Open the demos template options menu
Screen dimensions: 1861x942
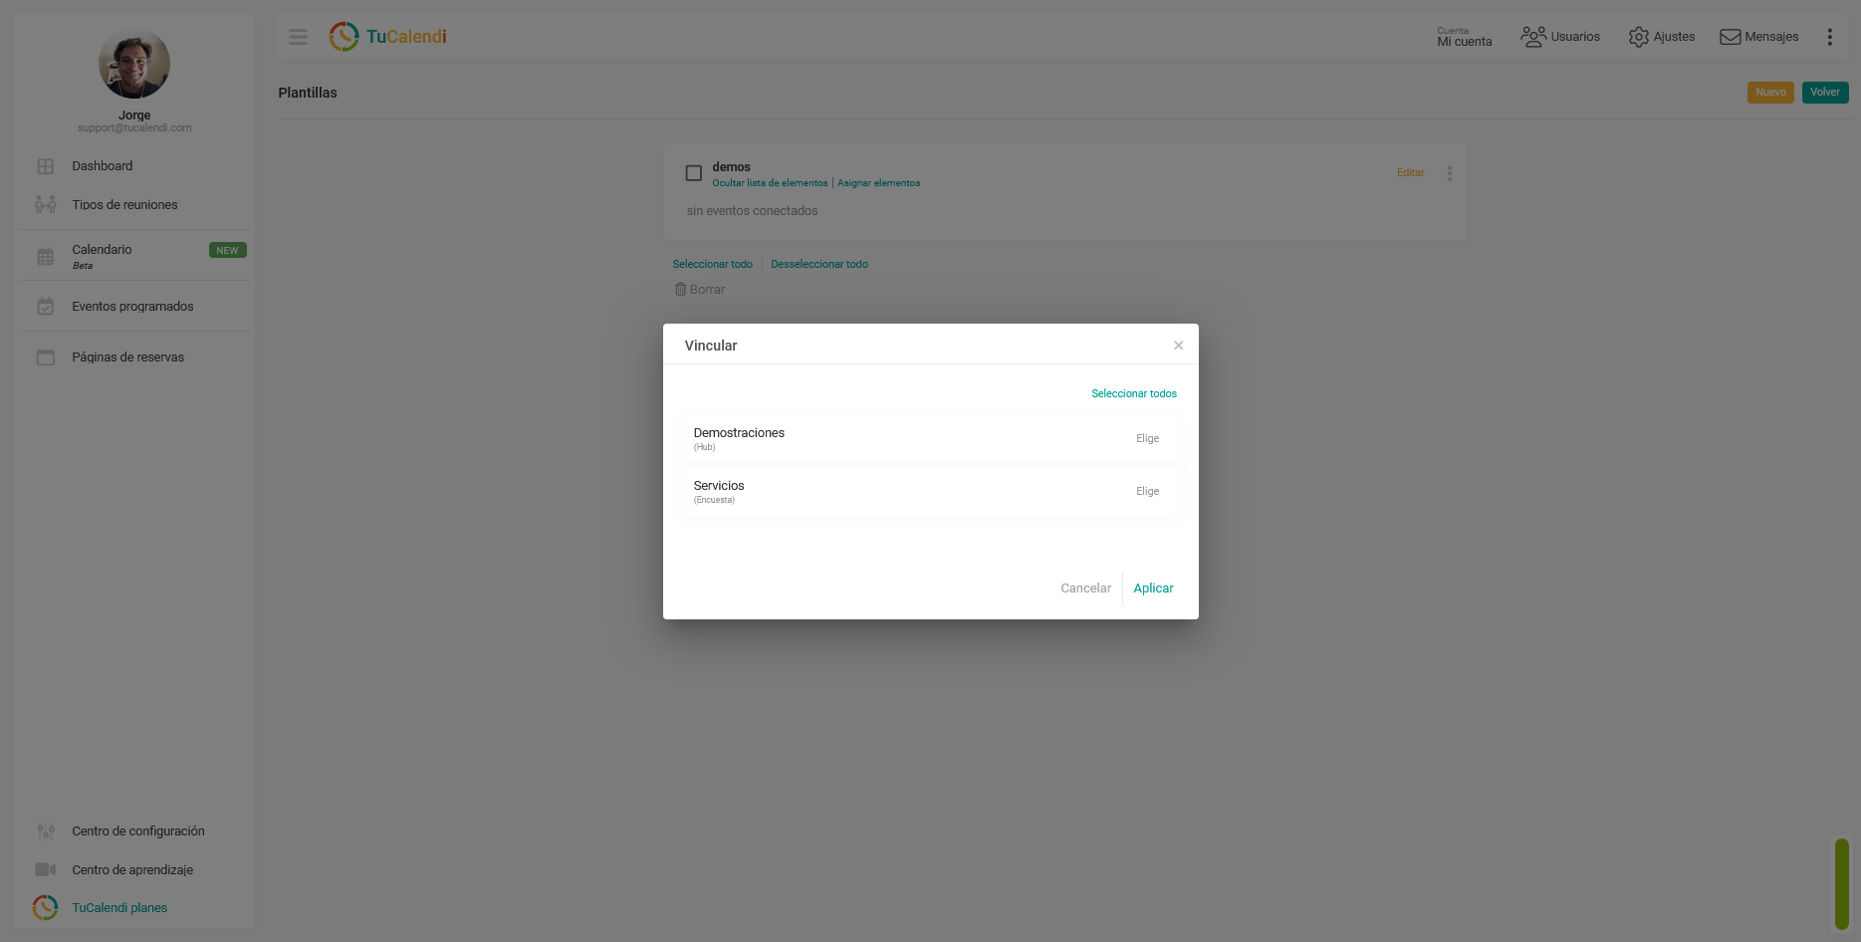point(1450,173)
